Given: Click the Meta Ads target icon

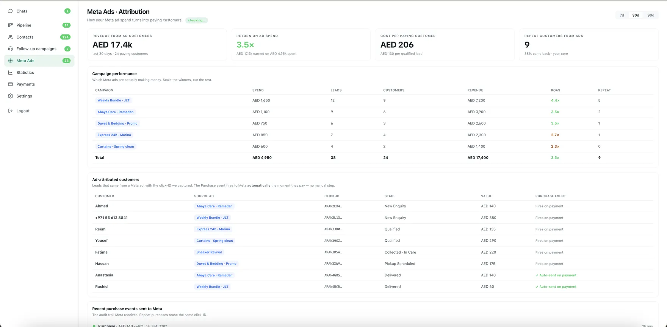Looking at the screenshot, I should 10,61.
